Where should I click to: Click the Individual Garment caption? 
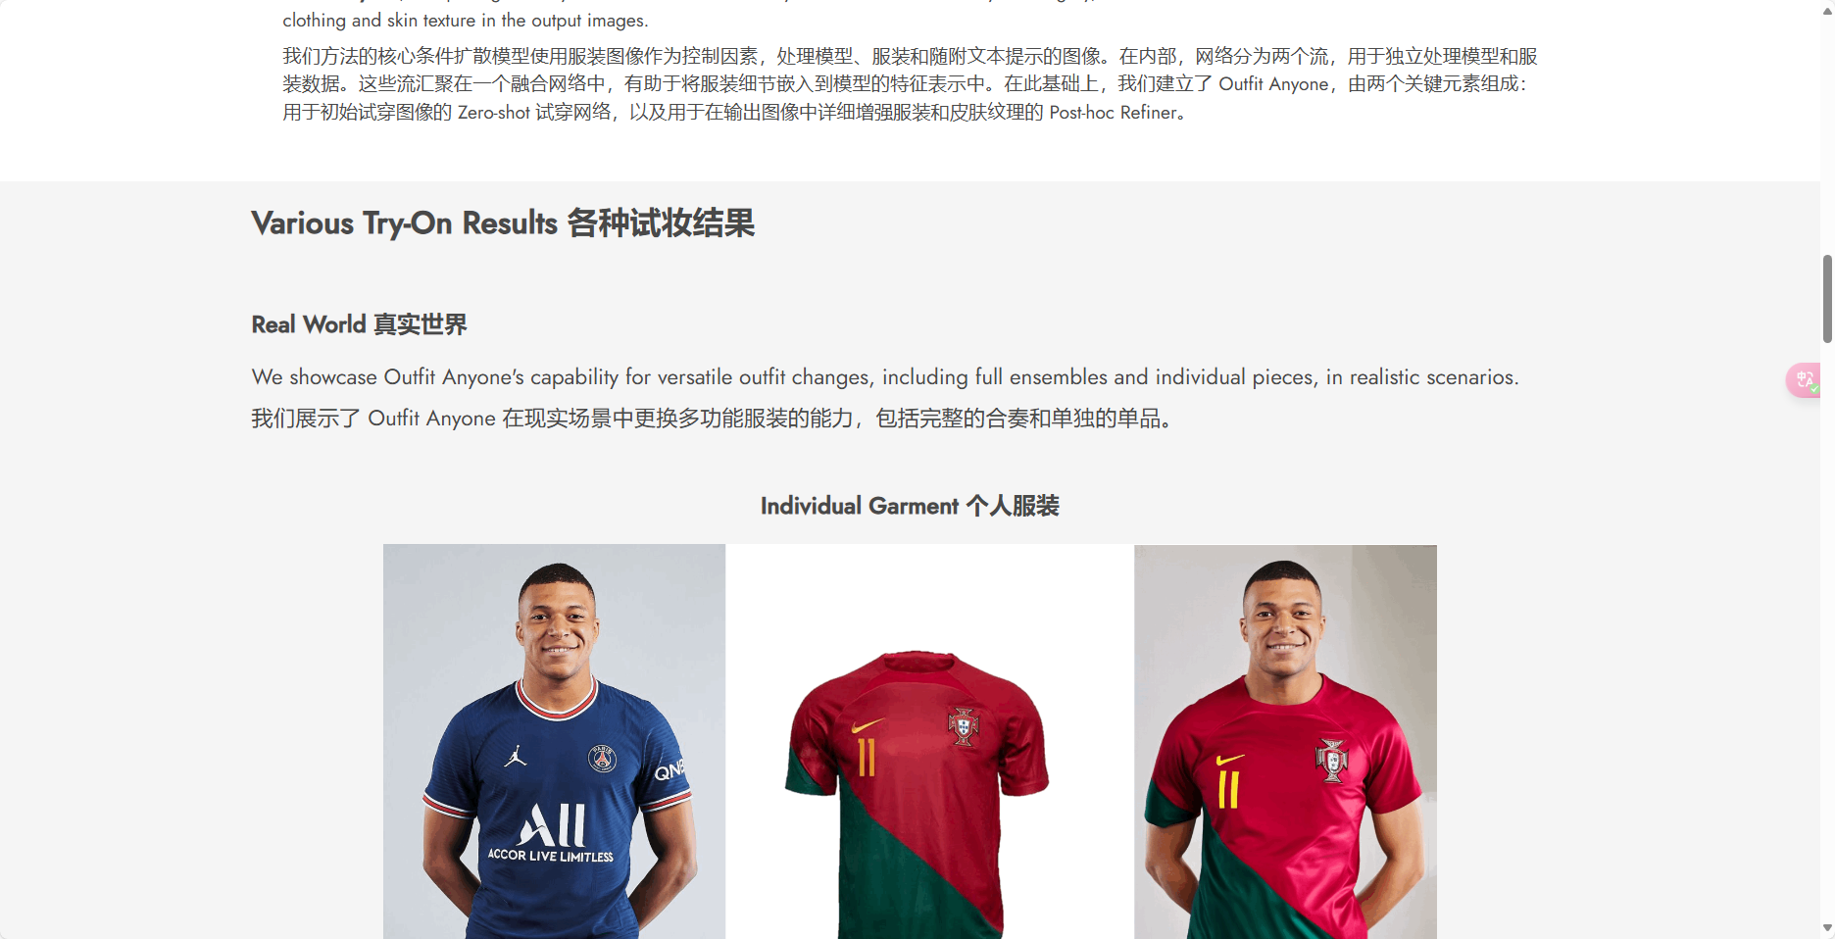910,506
